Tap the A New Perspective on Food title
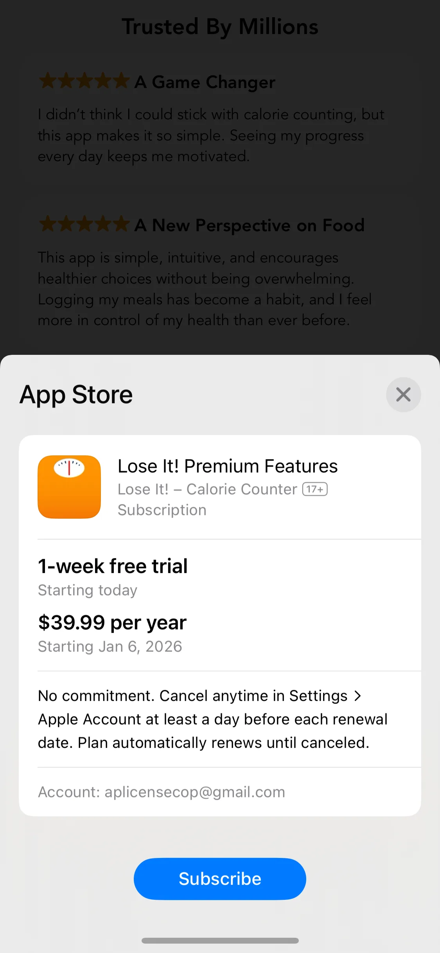 [249, 225]
